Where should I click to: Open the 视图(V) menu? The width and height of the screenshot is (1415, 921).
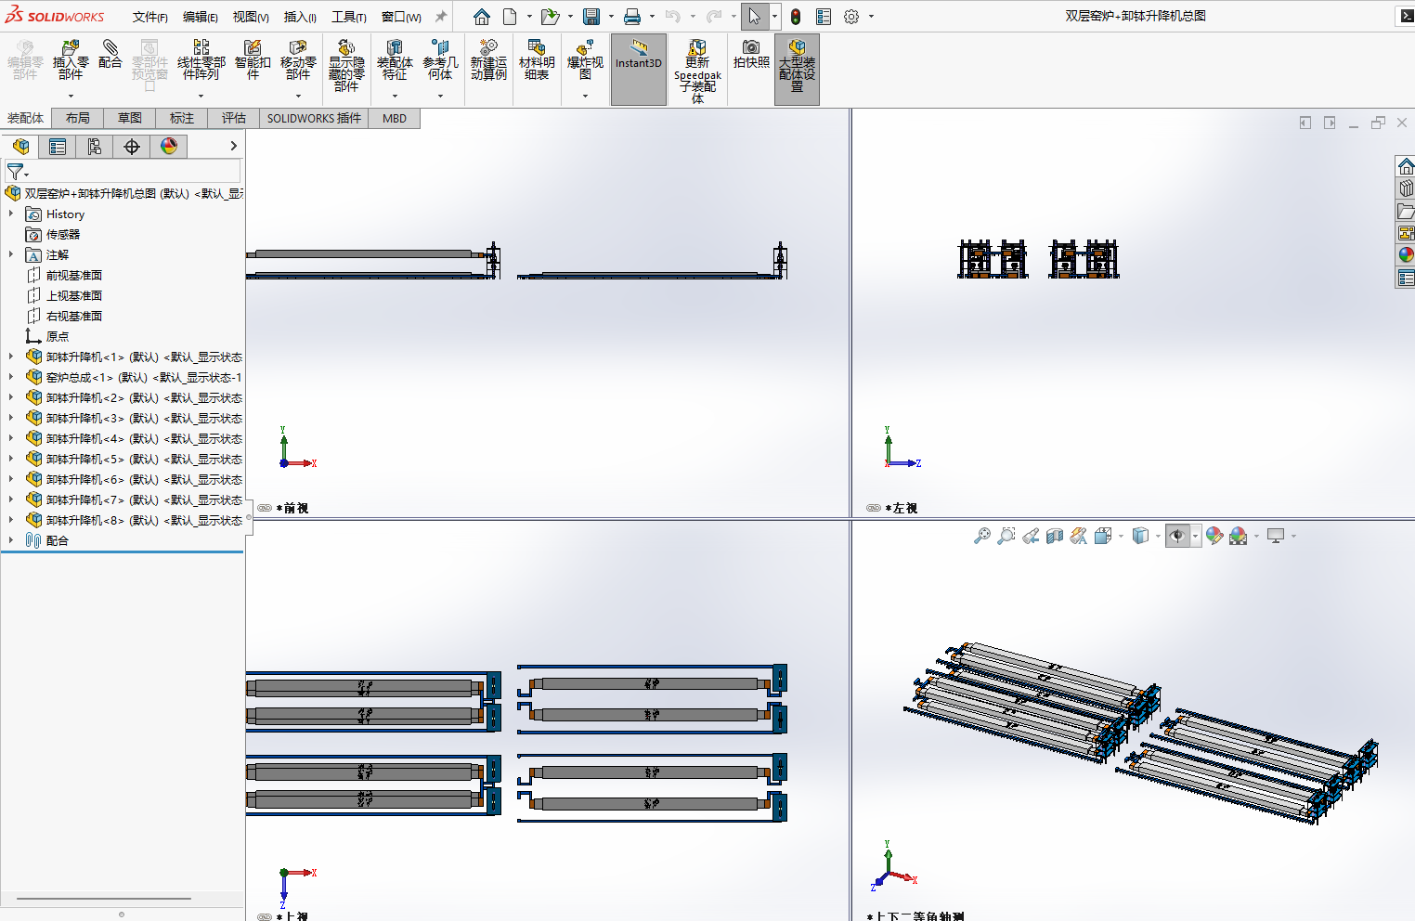point(251,17)
